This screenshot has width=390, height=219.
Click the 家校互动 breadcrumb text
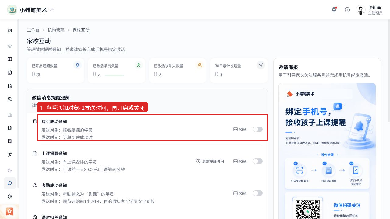tap(81, 30)
